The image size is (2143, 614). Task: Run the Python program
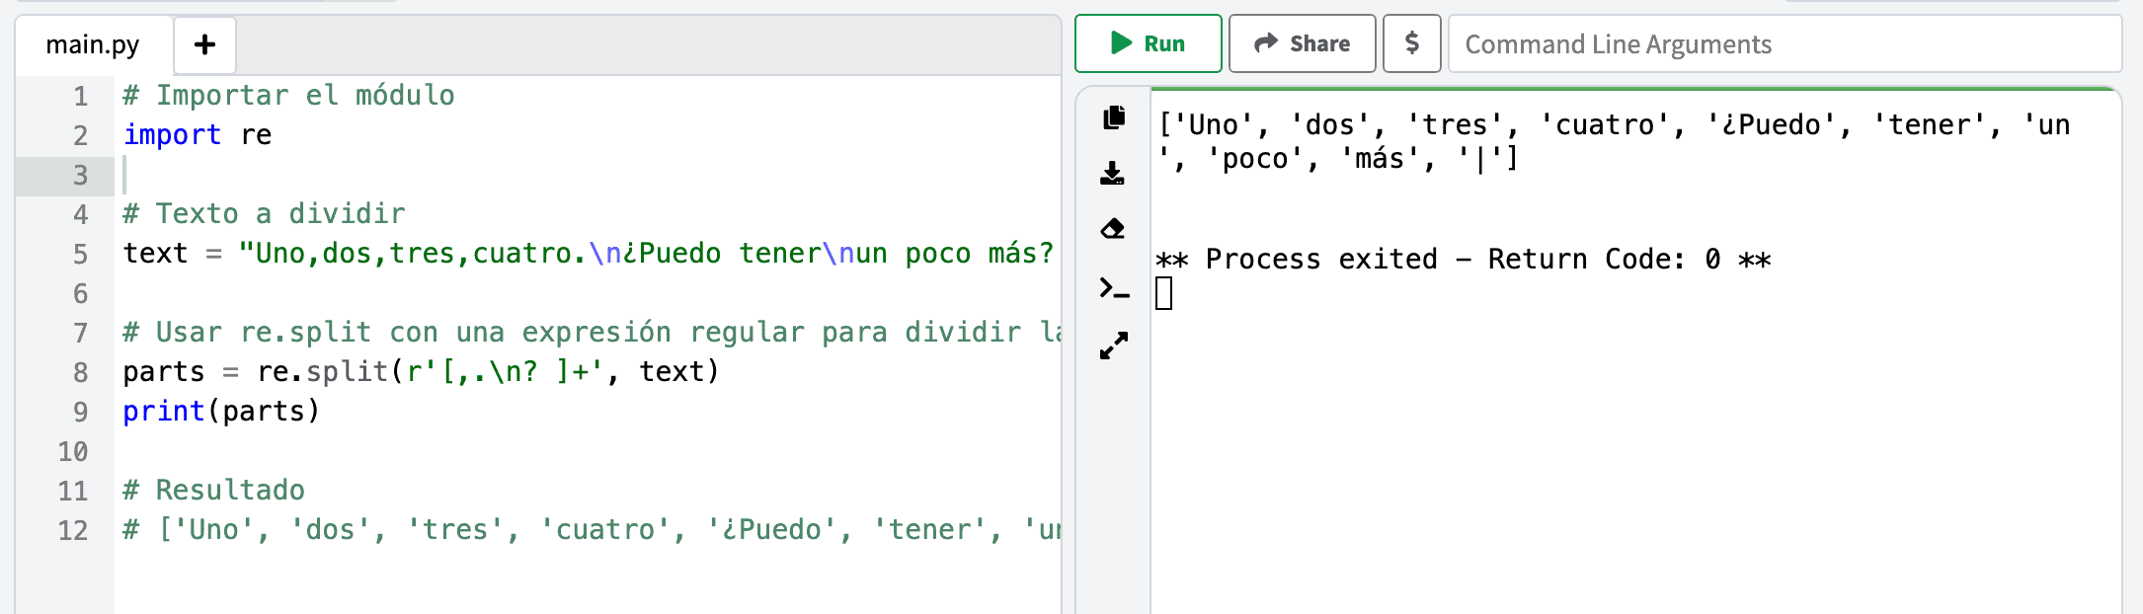click(x=1148, y=43)
